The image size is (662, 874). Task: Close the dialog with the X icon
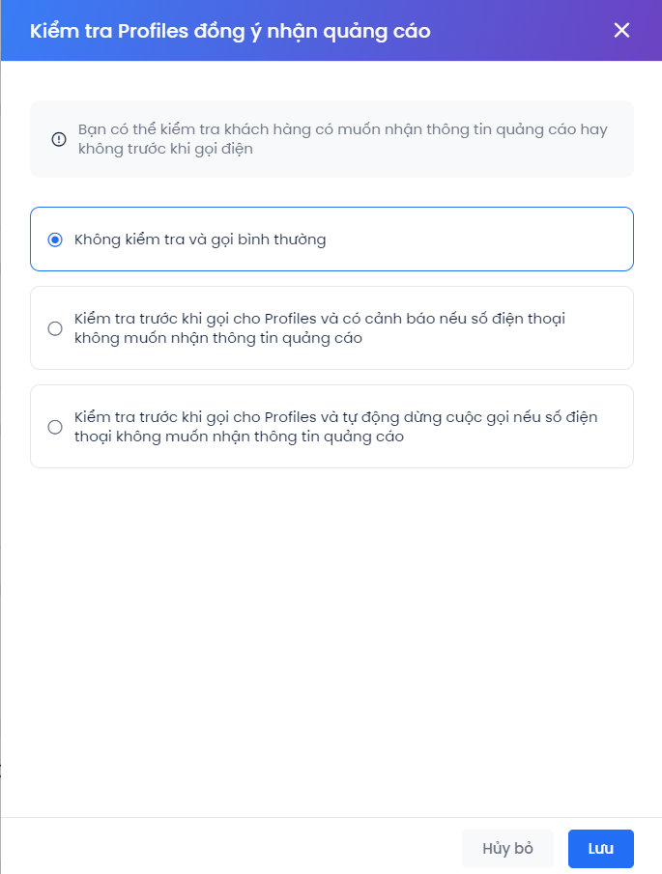pyautogui.click(x=621, y=30)
